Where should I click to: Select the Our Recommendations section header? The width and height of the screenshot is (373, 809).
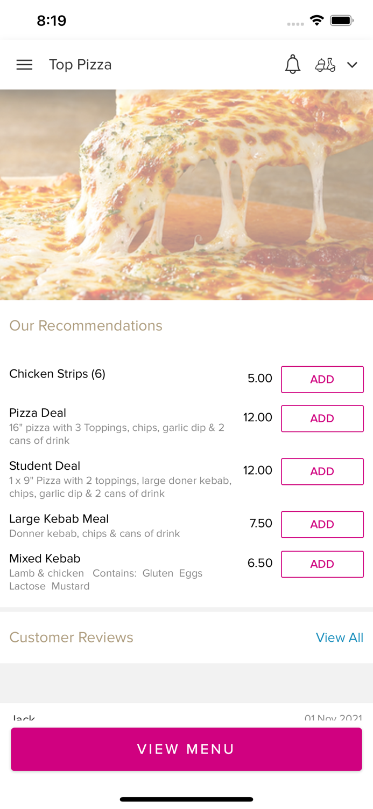coord(86,326)
